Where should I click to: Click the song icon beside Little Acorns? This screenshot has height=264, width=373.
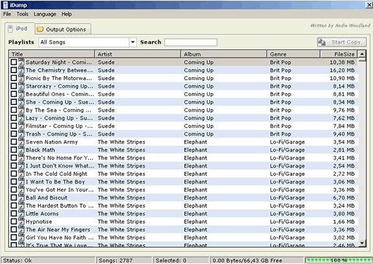21,213
